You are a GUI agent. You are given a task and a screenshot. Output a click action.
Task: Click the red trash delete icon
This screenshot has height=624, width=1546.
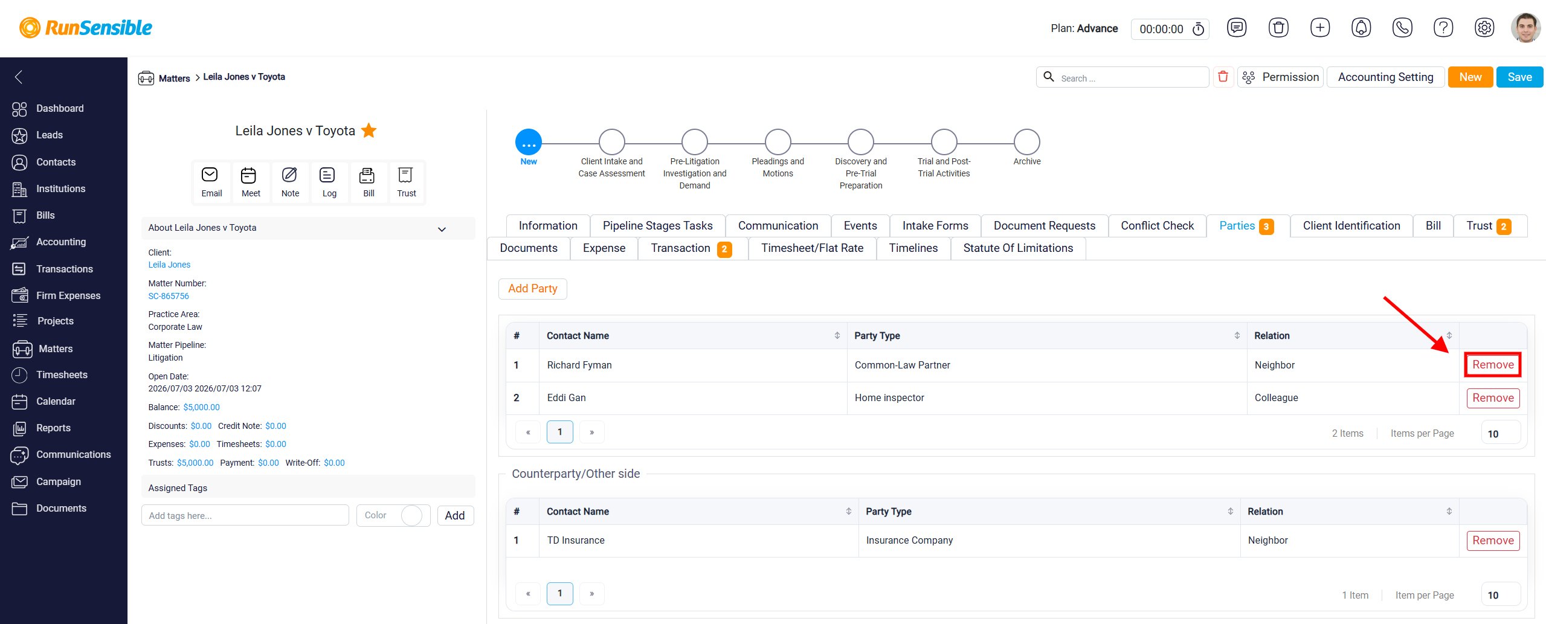pos(1223,77)
